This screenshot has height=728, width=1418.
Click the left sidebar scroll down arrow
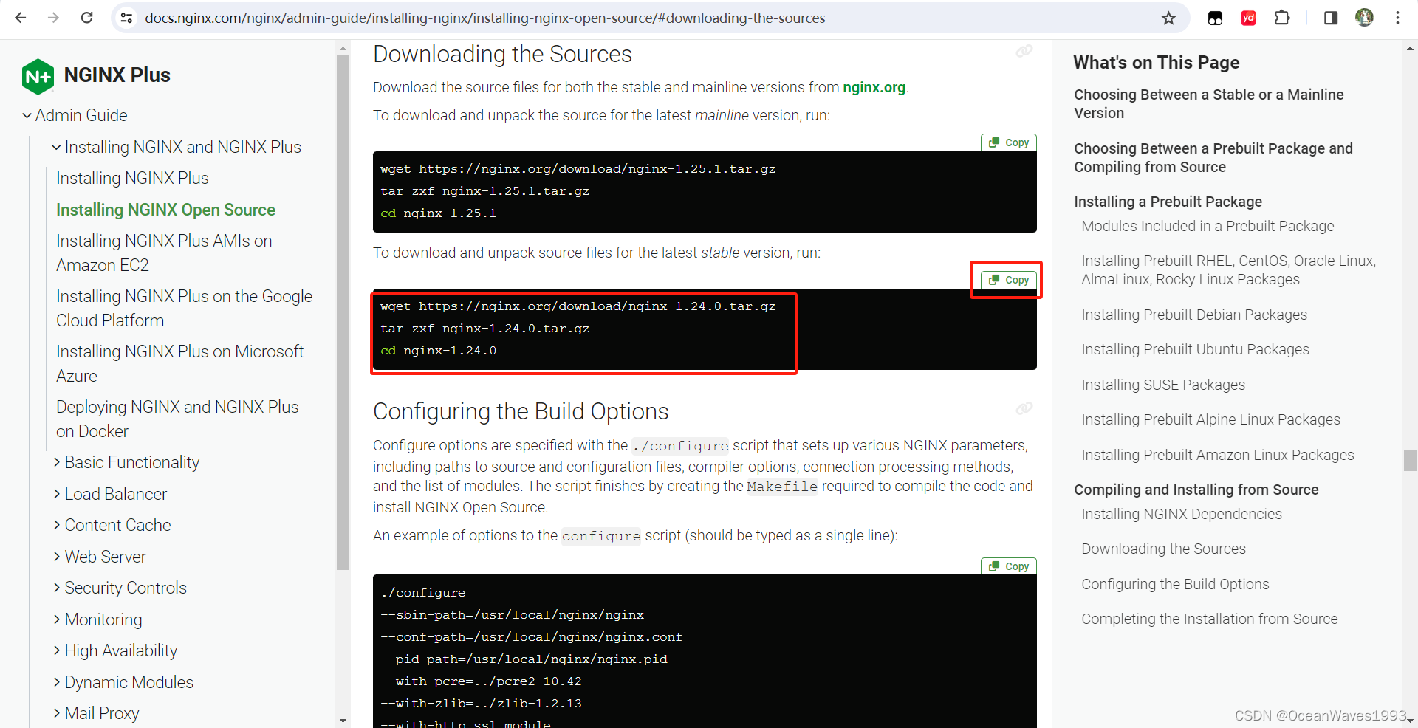click(343, 721)
